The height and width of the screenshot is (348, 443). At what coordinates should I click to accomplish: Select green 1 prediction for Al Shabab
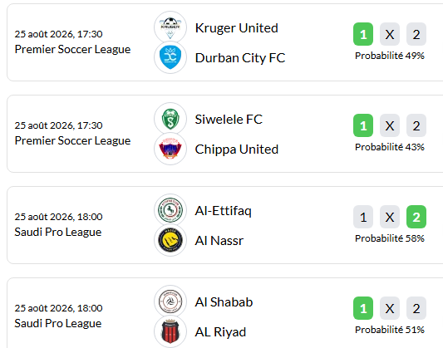[363, 308]
